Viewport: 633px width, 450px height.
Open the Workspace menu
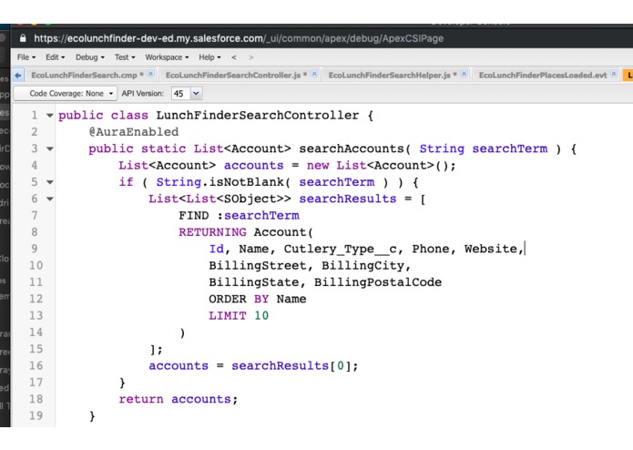[x=167, y=57]
